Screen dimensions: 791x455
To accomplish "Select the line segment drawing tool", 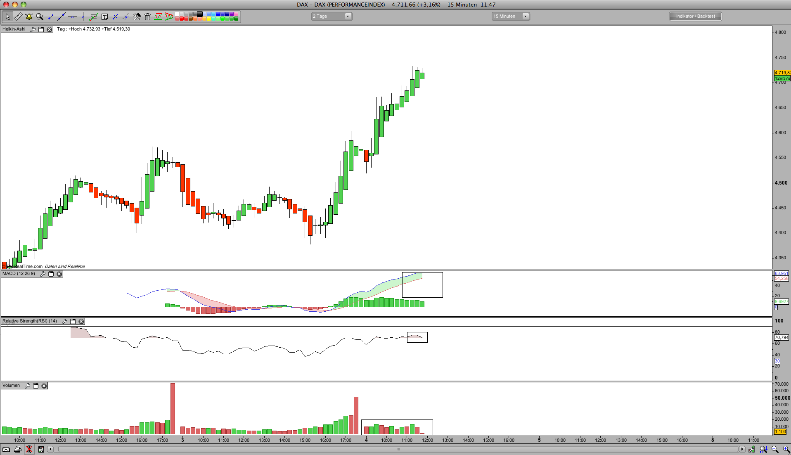I will 51,17.
